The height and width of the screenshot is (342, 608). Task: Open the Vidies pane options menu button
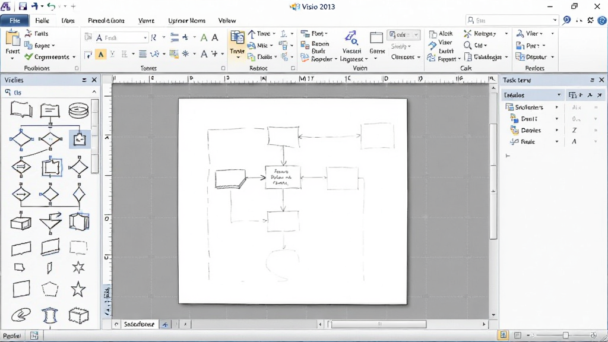[84, 80]
